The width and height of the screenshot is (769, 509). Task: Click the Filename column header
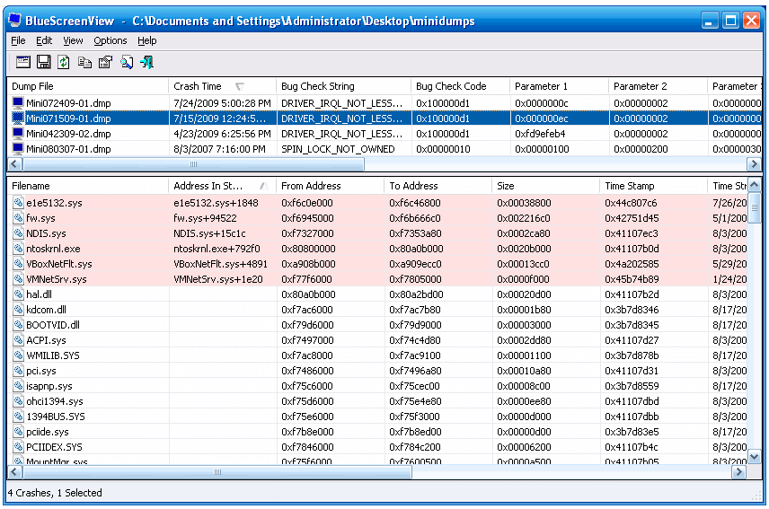click(31, 186)
